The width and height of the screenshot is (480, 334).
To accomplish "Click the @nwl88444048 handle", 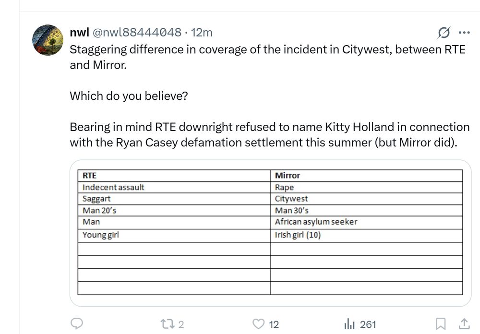I will click(135, 33).
